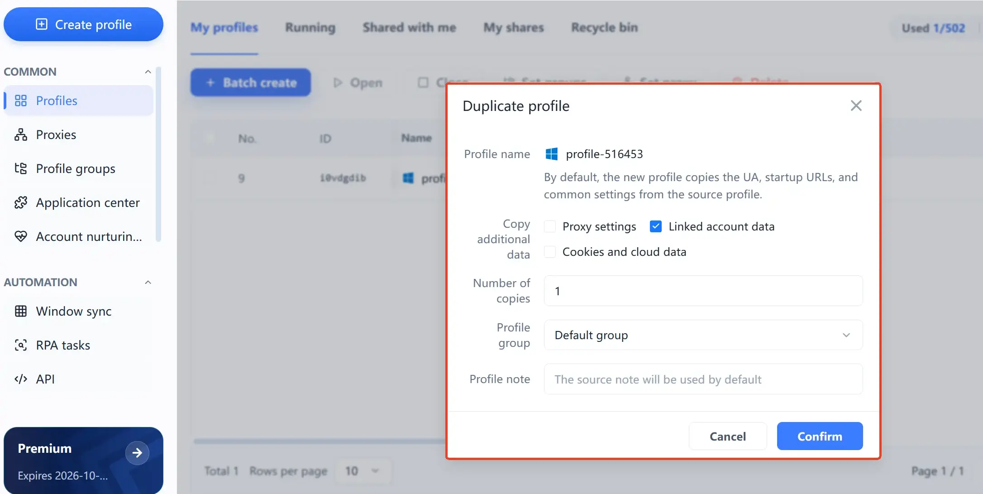Open the Recycle bin tab
Viewport: 983px width, 494px height.
point(604,28)
